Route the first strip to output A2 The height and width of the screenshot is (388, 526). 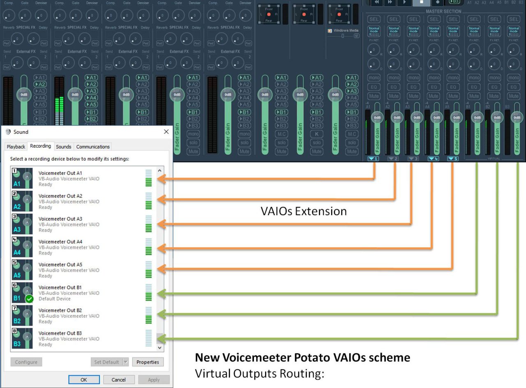[x=40, y=84]
